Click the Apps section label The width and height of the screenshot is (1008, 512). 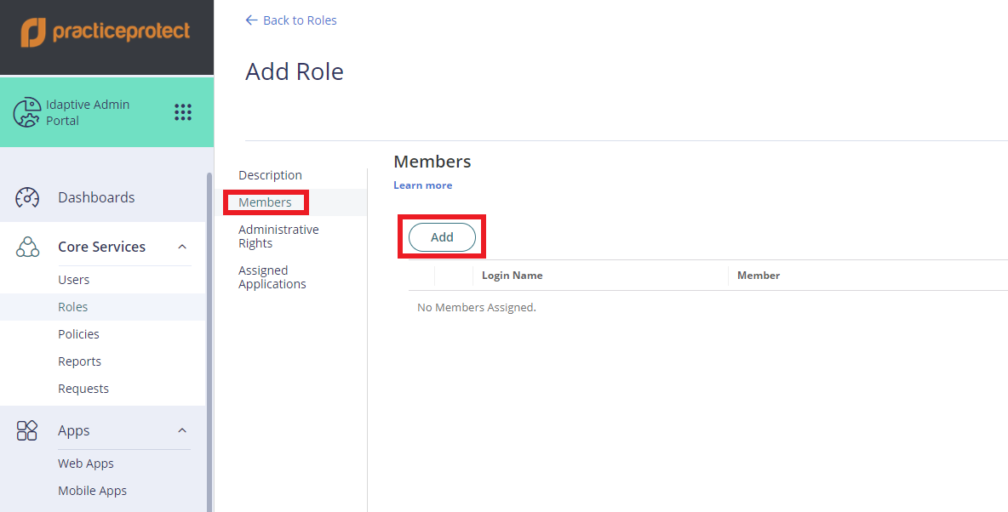pos(74,430)
